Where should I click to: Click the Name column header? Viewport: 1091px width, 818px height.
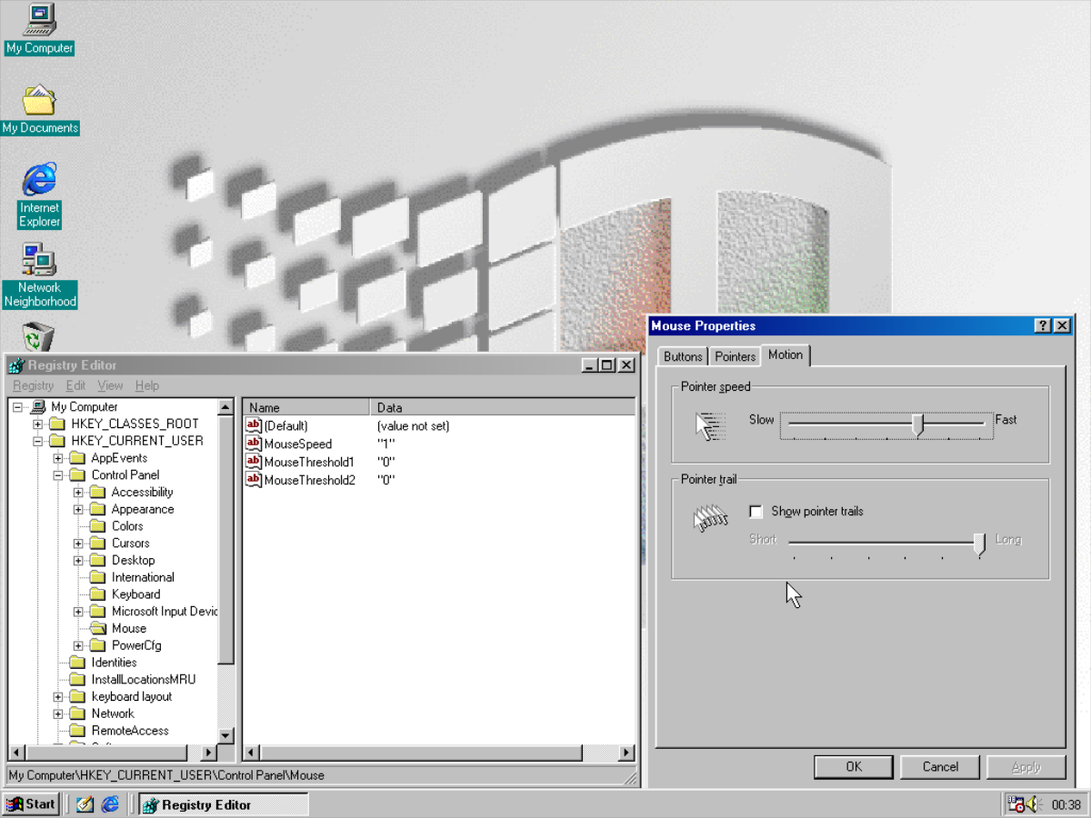point(305,407)
